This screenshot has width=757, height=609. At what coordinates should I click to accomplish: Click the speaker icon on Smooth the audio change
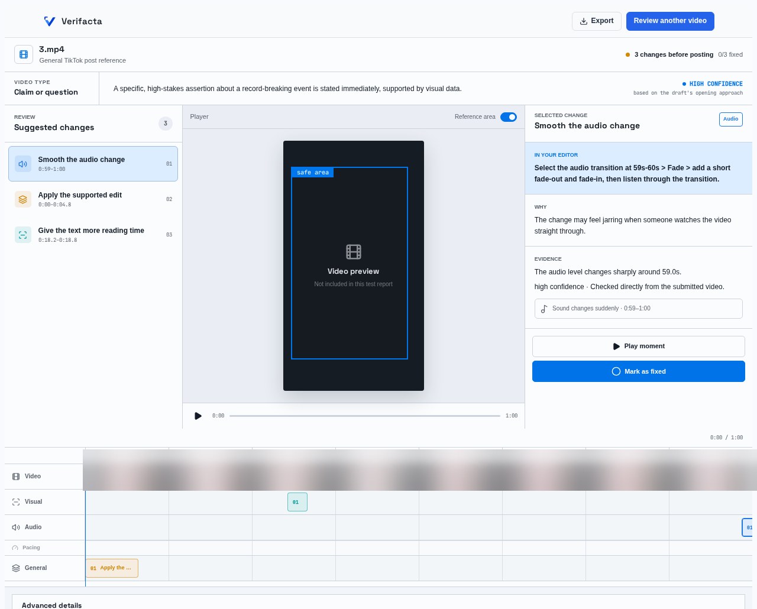tap(23, 164)
